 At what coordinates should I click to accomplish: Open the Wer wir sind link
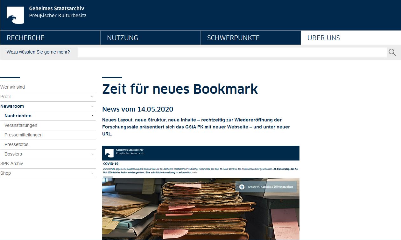click(x=13, y=87)
